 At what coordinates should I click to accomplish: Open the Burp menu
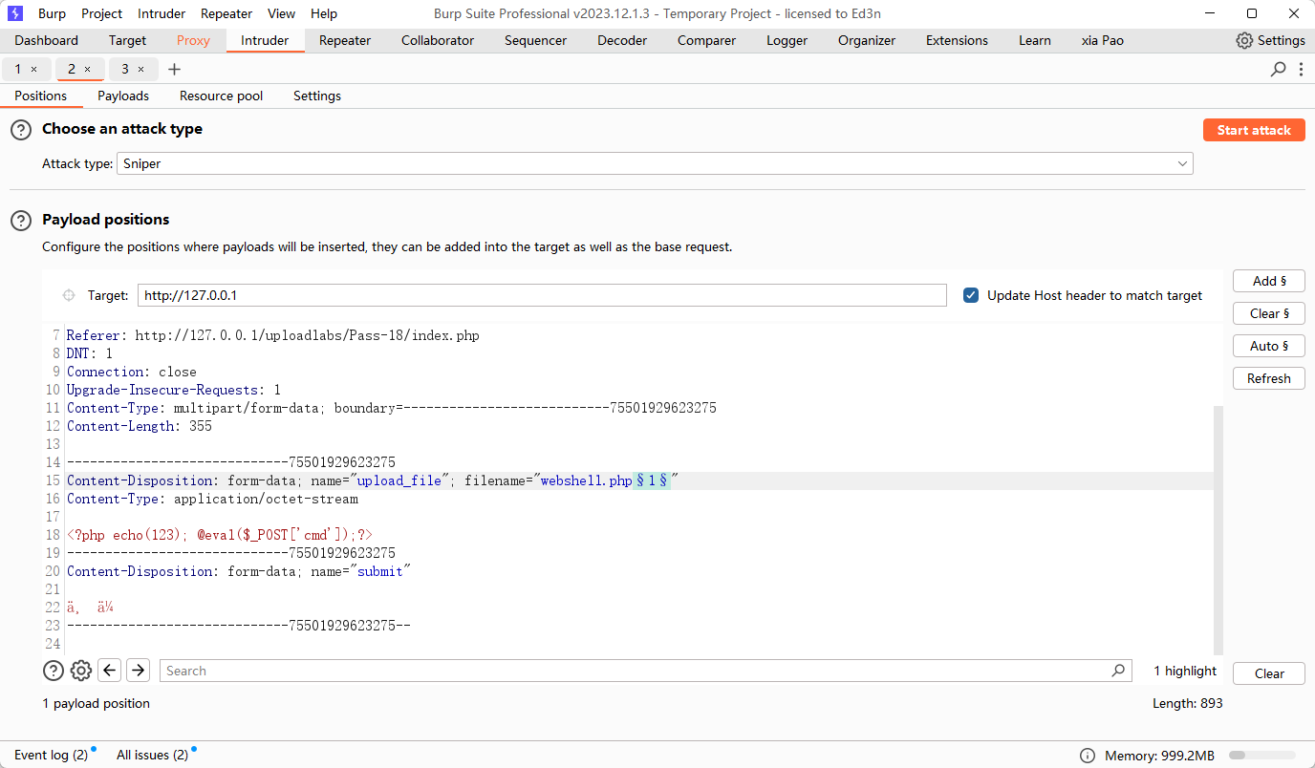coord(52,13)
